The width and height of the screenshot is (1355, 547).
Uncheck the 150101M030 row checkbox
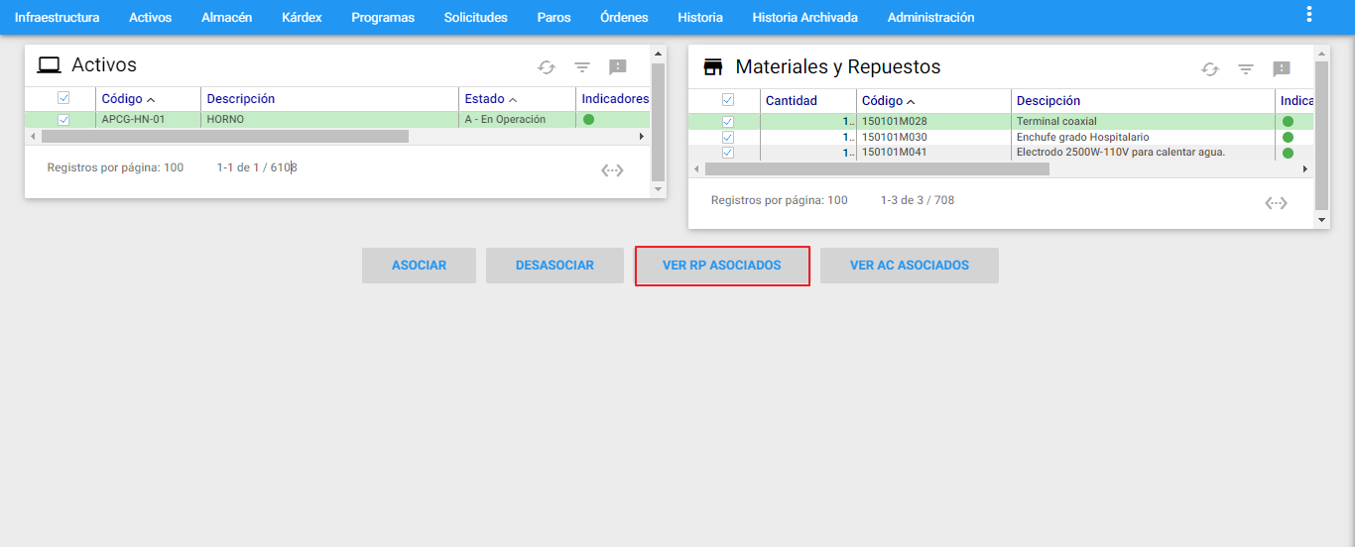[728, 137]
